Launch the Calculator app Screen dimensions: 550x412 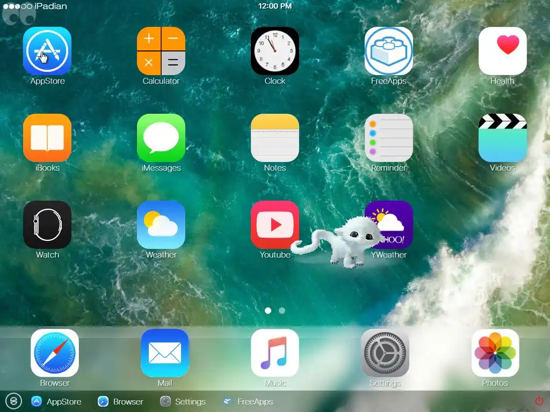click(x=161, y=51)
